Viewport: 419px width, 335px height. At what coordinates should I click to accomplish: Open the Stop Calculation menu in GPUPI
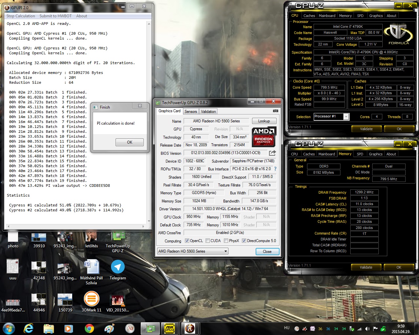click(x=21, y=16)
